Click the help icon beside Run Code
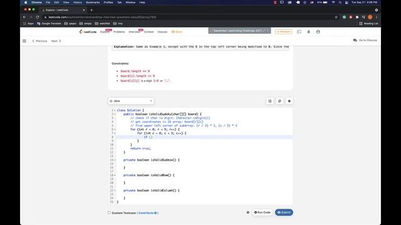This screenshot has width=401, height=225. [x=248, y=212]
